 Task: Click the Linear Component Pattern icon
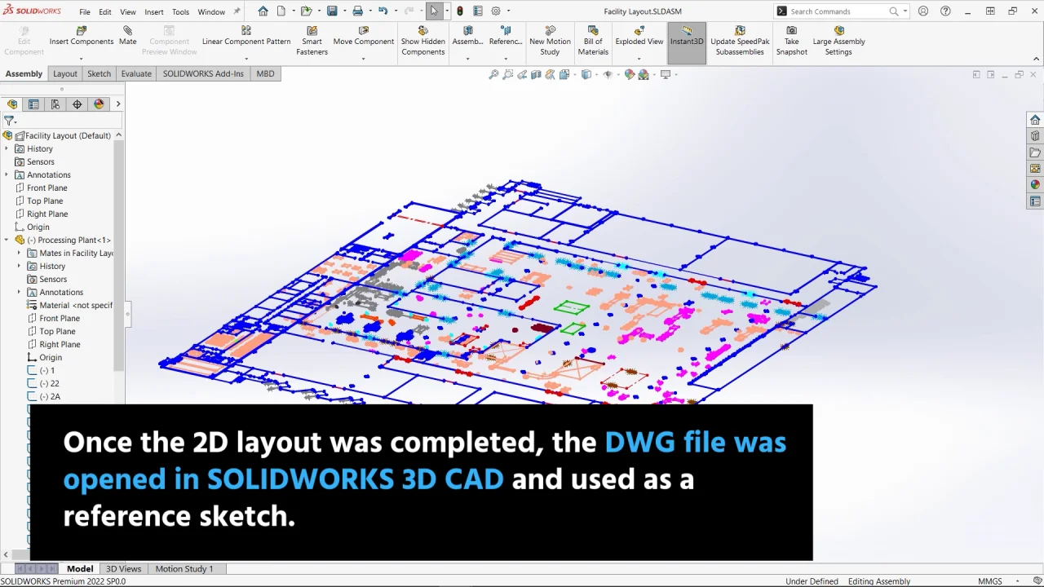246,31
